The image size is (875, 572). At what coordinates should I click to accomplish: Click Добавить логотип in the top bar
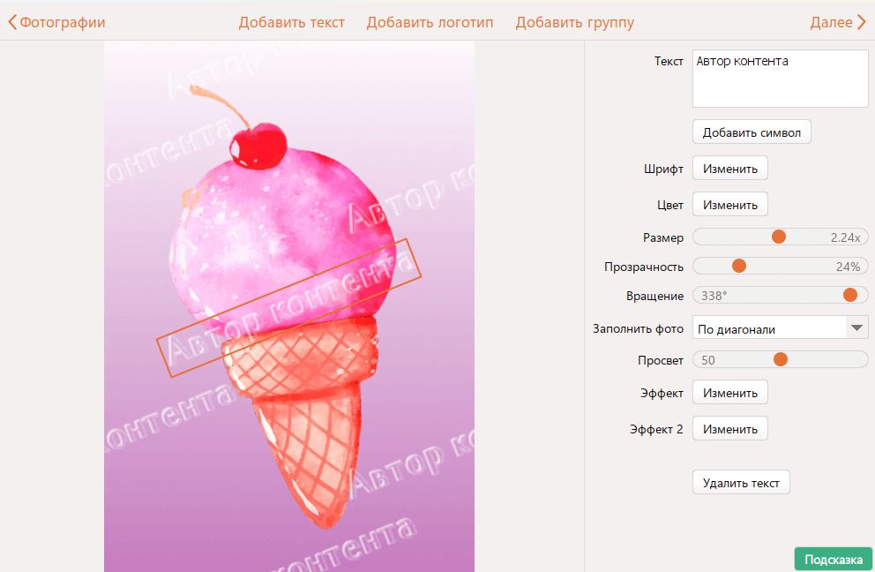[430, 22]
